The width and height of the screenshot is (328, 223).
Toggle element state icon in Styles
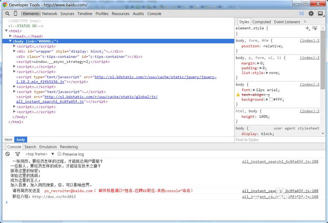coord(315,28)
